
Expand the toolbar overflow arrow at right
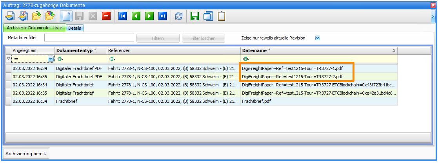pyautogui.click(x=433, y=16)
